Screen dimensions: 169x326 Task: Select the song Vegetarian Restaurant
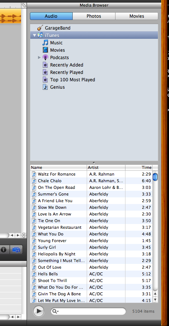point(92,227)
